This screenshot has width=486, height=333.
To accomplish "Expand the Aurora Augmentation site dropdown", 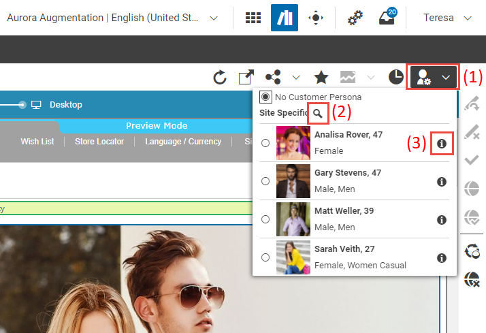I will click(214, 18).
